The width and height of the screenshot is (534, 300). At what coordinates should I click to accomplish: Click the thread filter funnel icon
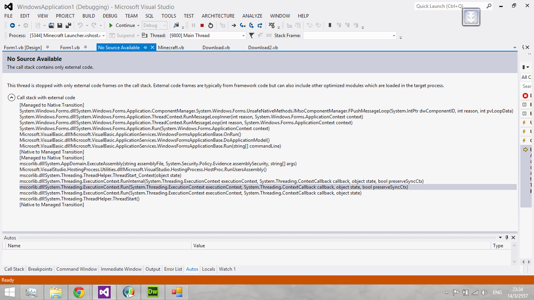[251, 36]
